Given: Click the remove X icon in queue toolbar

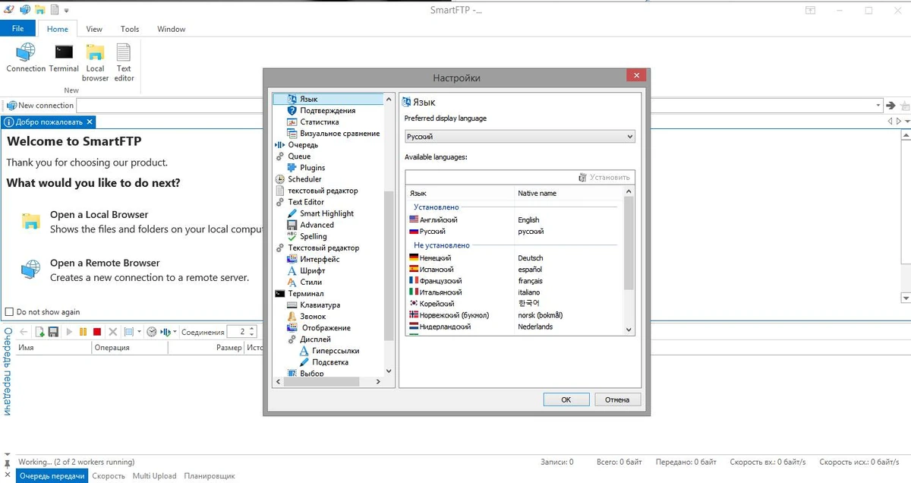Looking at the screenshot, I should pos(113,332).
